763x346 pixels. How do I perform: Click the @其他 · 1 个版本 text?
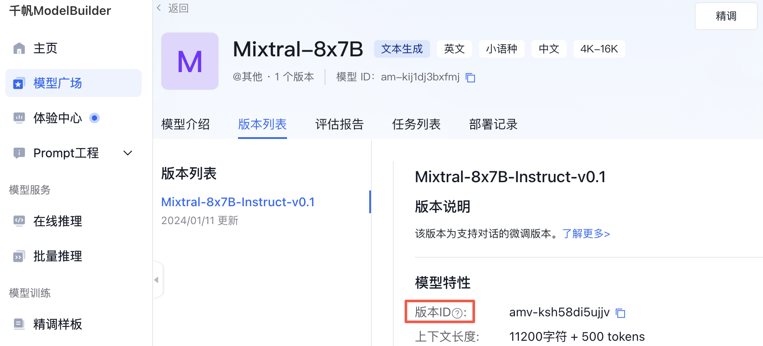273,77
